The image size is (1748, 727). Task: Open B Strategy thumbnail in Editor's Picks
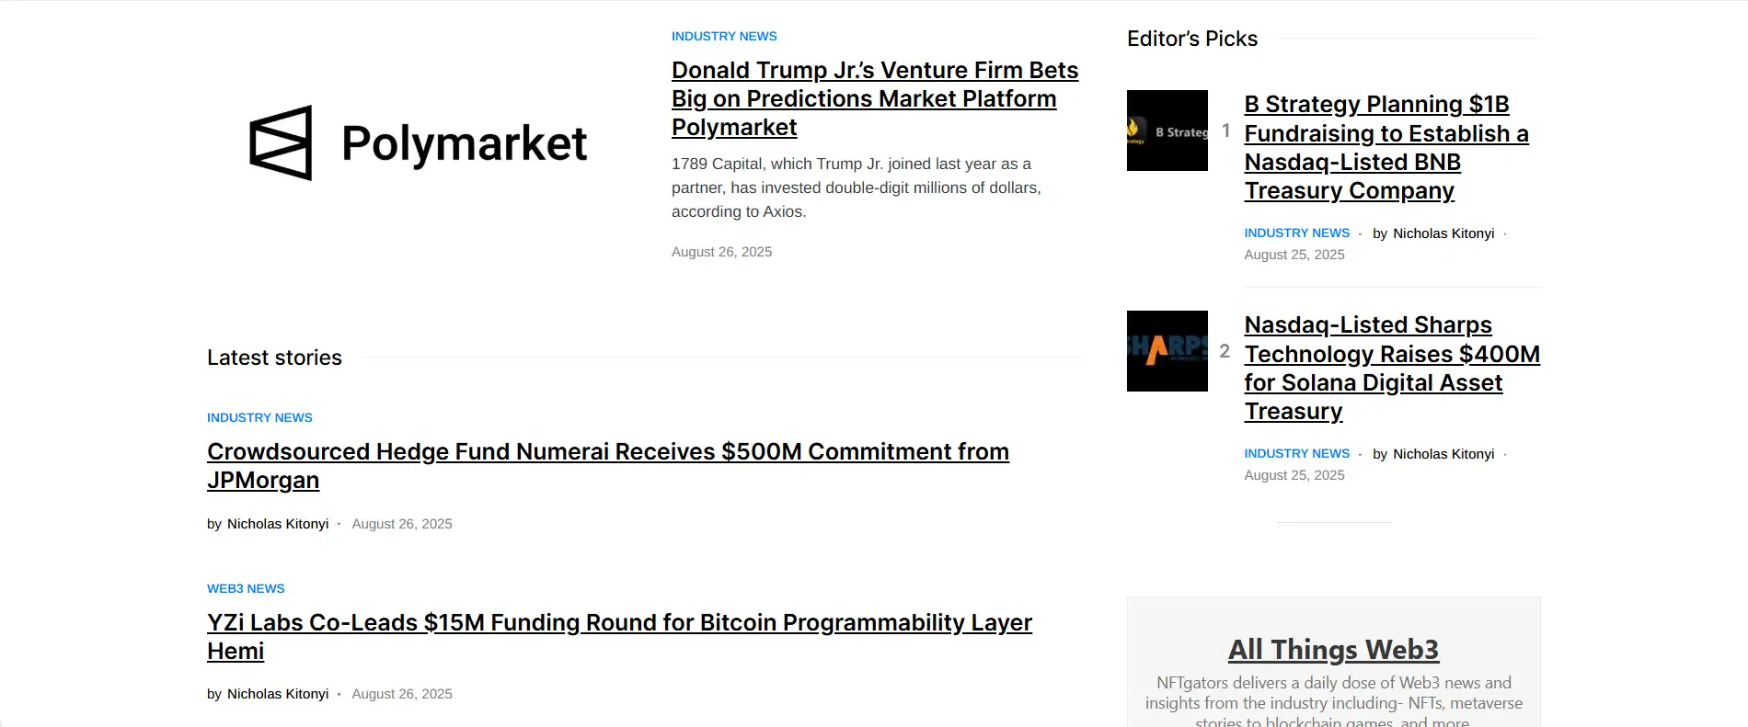pyautogui.click(x=1167, y=131)
